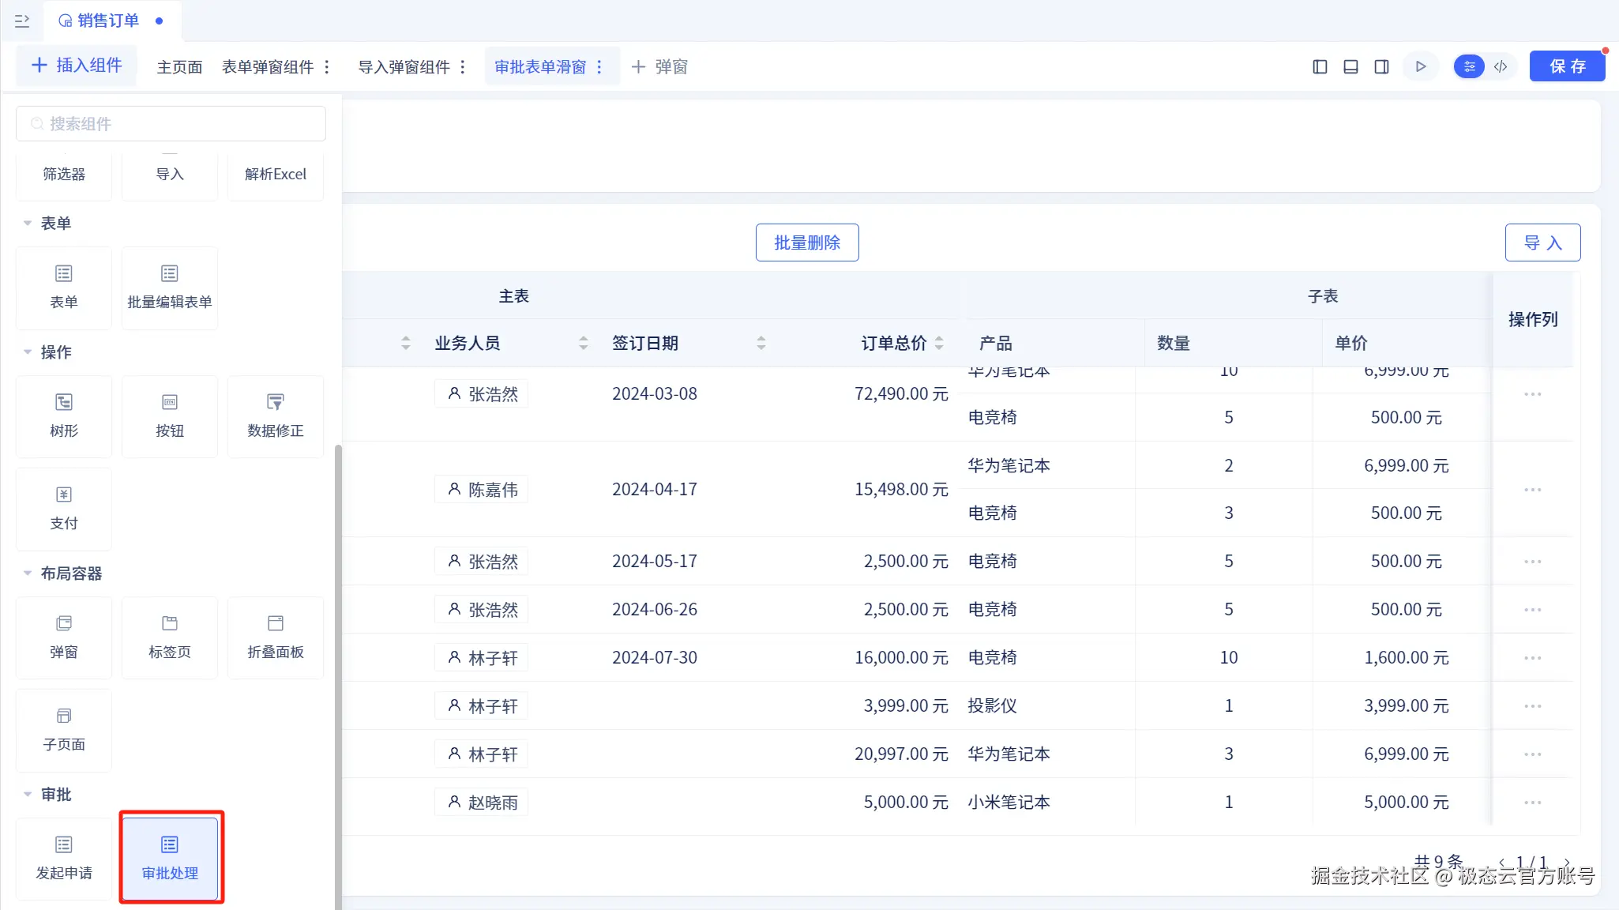Focus the 搜索组件 search field

point(171,124)
